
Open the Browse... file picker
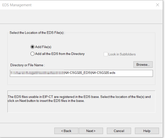143,64
